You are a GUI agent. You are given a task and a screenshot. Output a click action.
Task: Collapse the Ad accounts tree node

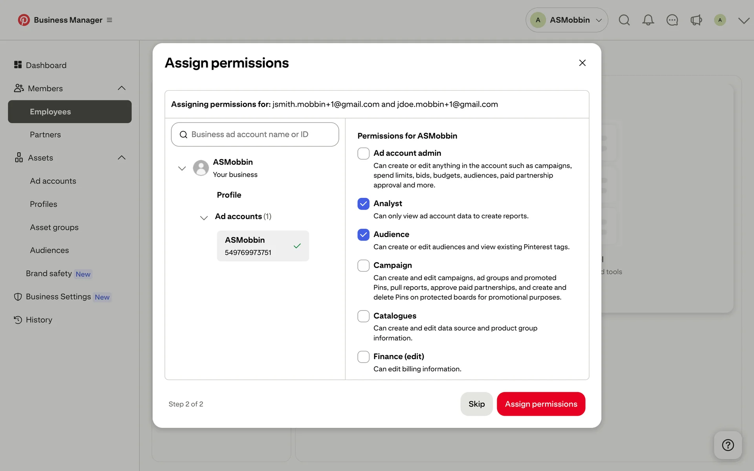204,217
